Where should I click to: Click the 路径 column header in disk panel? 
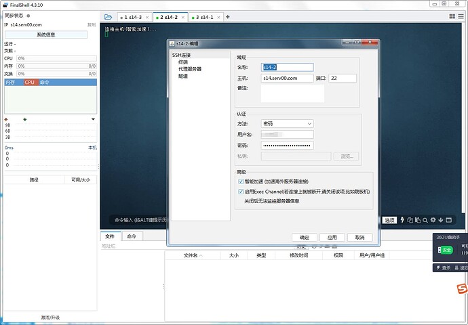tap(34, 180)
